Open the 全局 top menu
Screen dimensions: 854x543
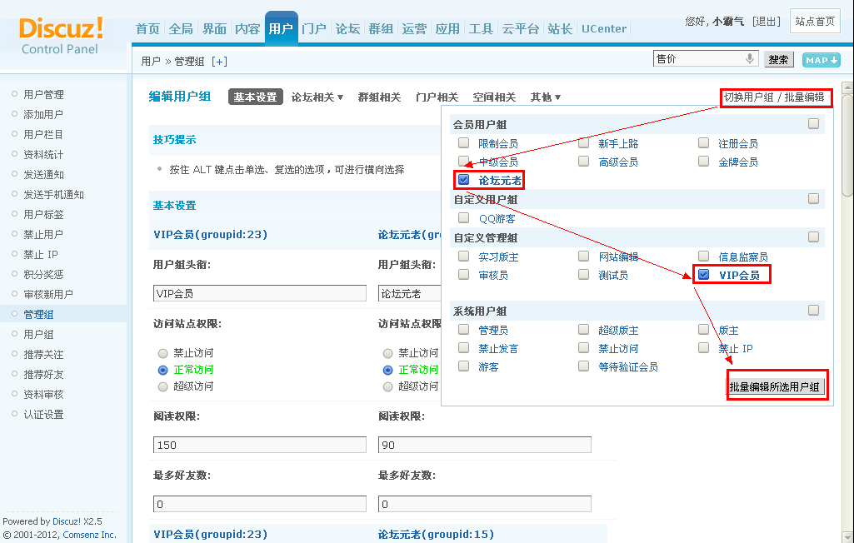click(181, 28)
